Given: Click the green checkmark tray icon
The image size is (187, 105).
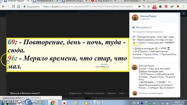Looking at the screenshot, I should click(150, 104).
